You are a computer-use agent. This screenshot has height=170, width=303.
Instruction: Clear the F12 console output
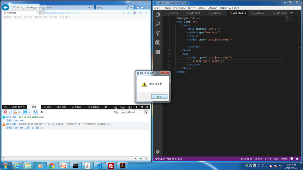[42, 112]
